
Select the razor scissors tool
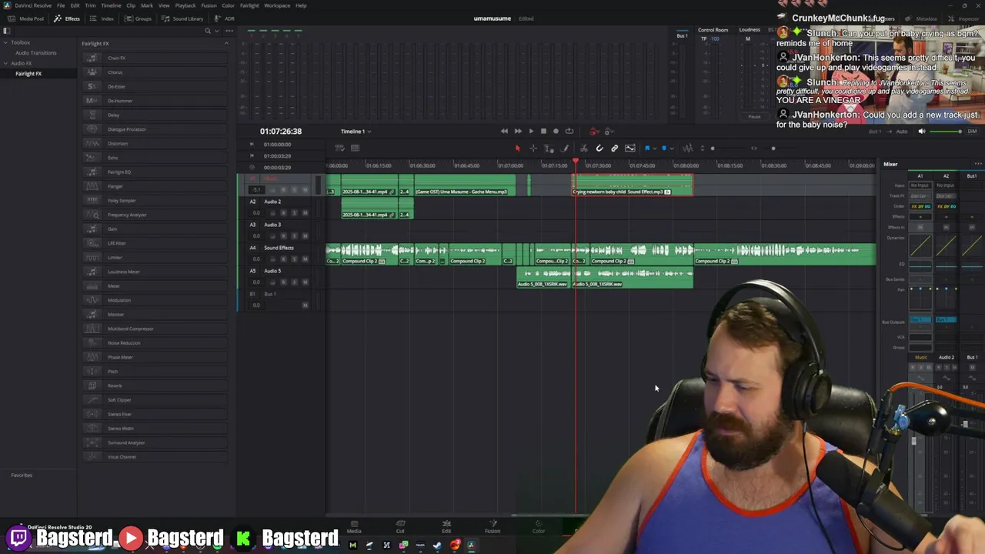(583, 148)
